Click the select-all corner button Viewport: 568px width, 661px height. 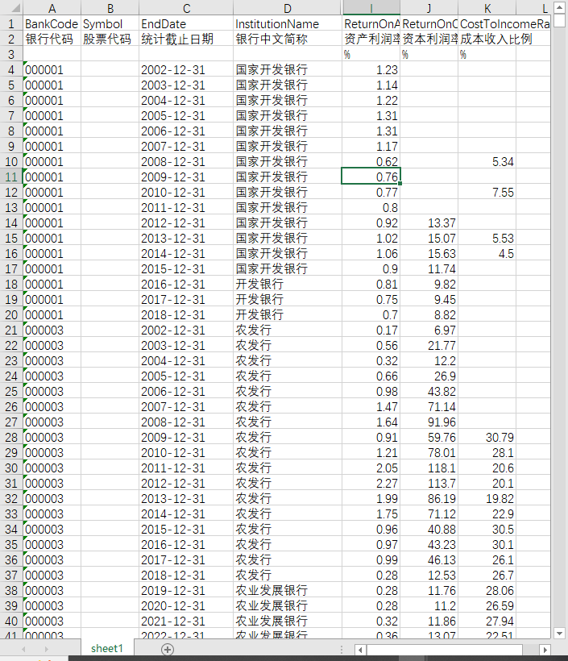pos(11,8)
